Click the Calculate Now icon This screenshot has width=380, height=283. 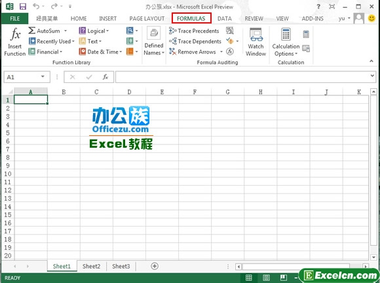(306, 34)
